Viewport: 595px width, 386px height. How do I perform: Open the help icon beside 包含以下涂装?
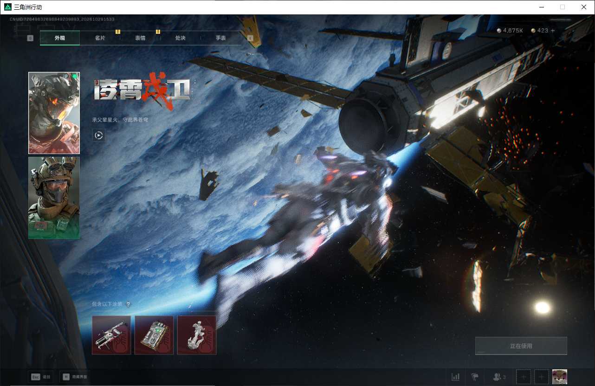[128, 305]
